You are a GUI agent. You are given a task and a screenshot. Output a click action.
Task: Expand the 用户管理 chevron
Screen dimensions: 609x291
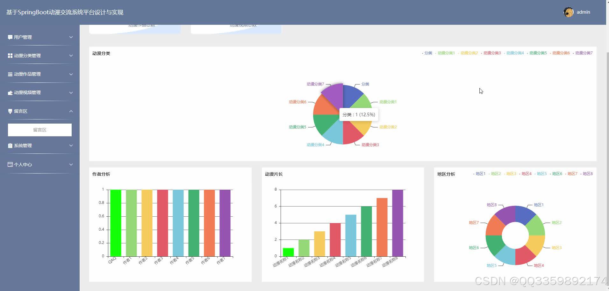coord(71,37)
